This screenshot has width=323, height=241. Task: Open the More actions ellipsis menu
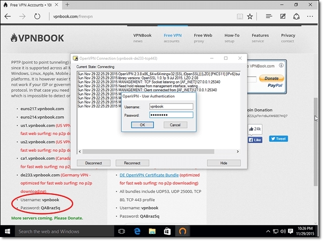coord(310,16)
